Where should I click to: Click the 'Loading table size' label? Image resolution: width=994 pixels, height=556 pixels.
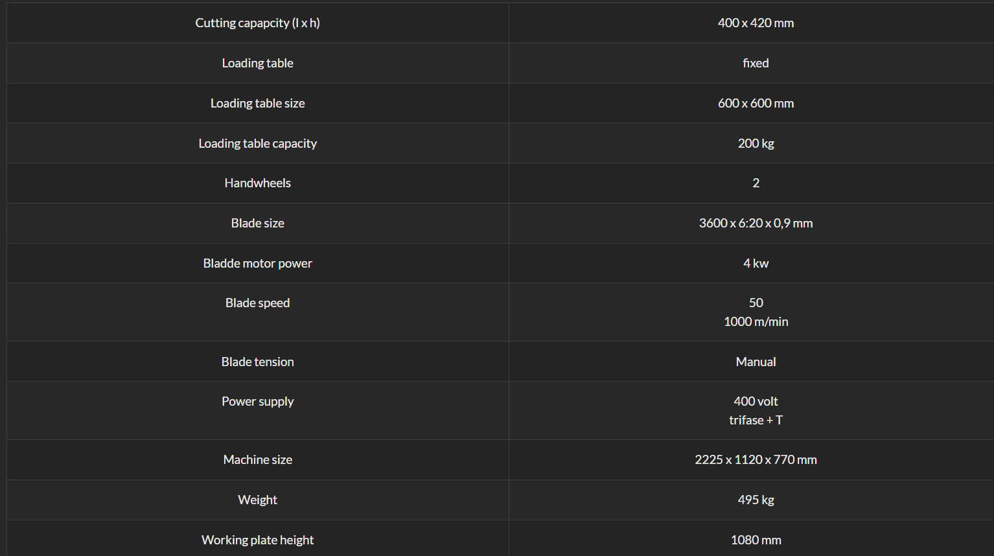(258, 104)
